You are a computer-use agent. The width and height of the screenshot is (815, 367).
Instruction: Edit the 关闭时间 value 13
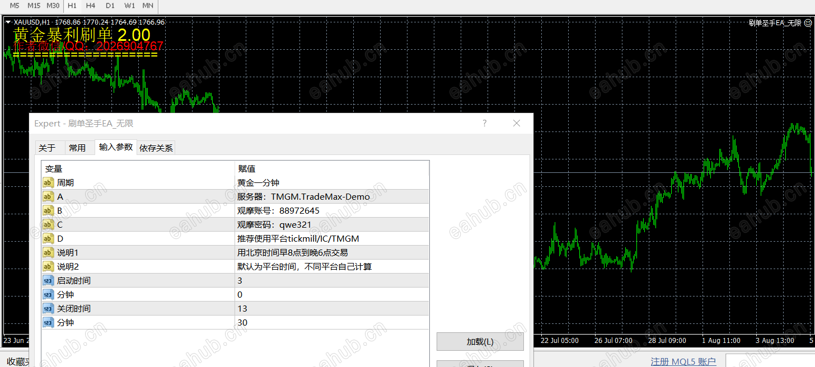332,308
